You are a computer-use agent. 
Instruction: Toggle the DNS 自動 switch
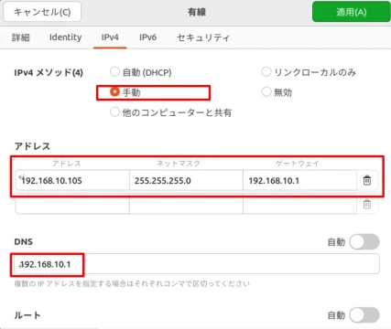364,242
